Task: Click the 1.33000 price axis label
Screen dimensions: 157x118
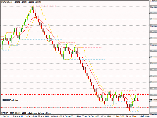Action: coord(153,38)
